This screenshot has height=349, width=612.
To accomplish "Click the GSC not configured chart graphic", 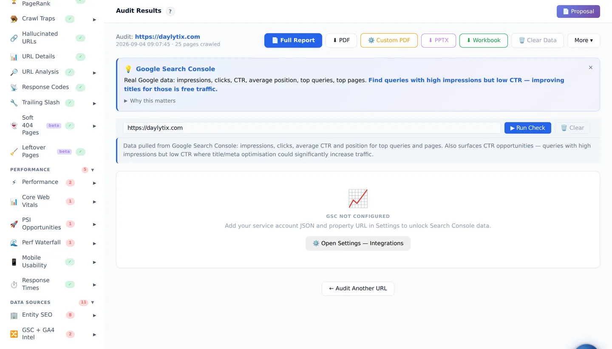I will [358, 198].
